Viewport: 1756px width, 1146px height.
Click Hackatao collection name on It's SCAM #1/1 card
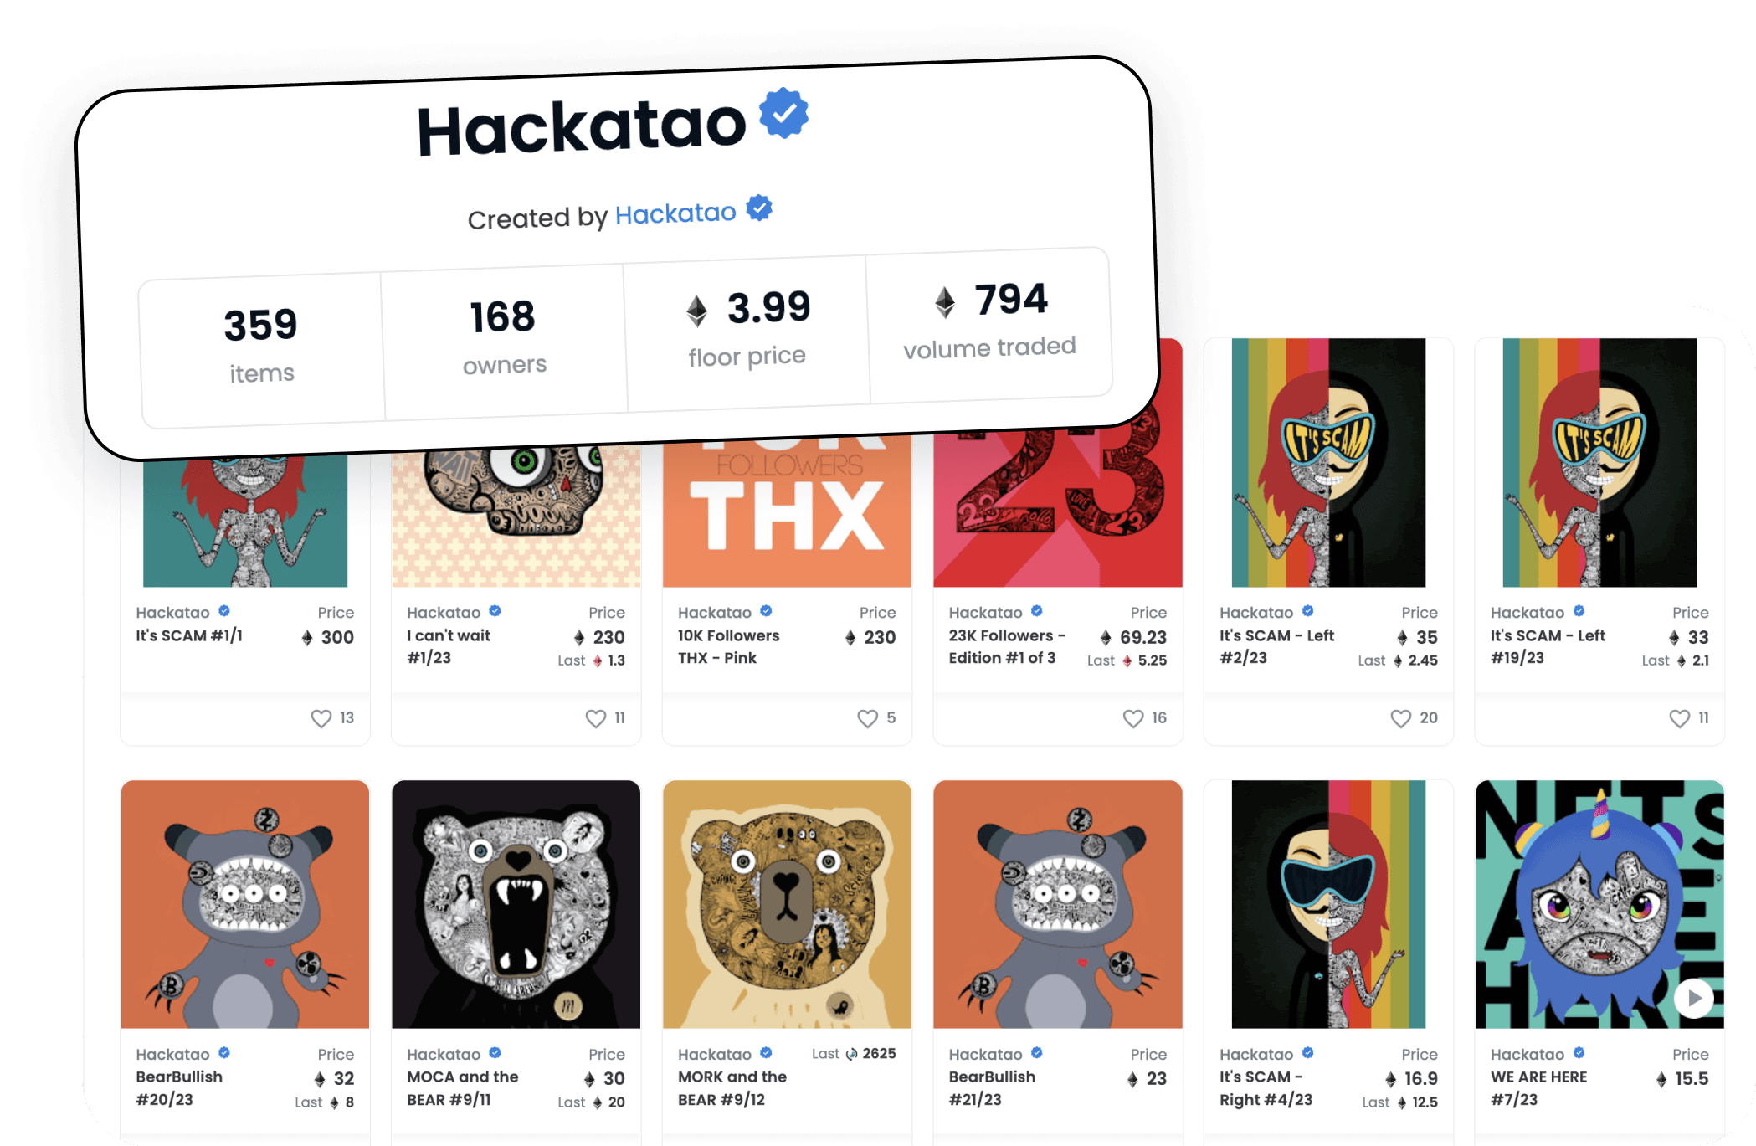coord(173,613)
